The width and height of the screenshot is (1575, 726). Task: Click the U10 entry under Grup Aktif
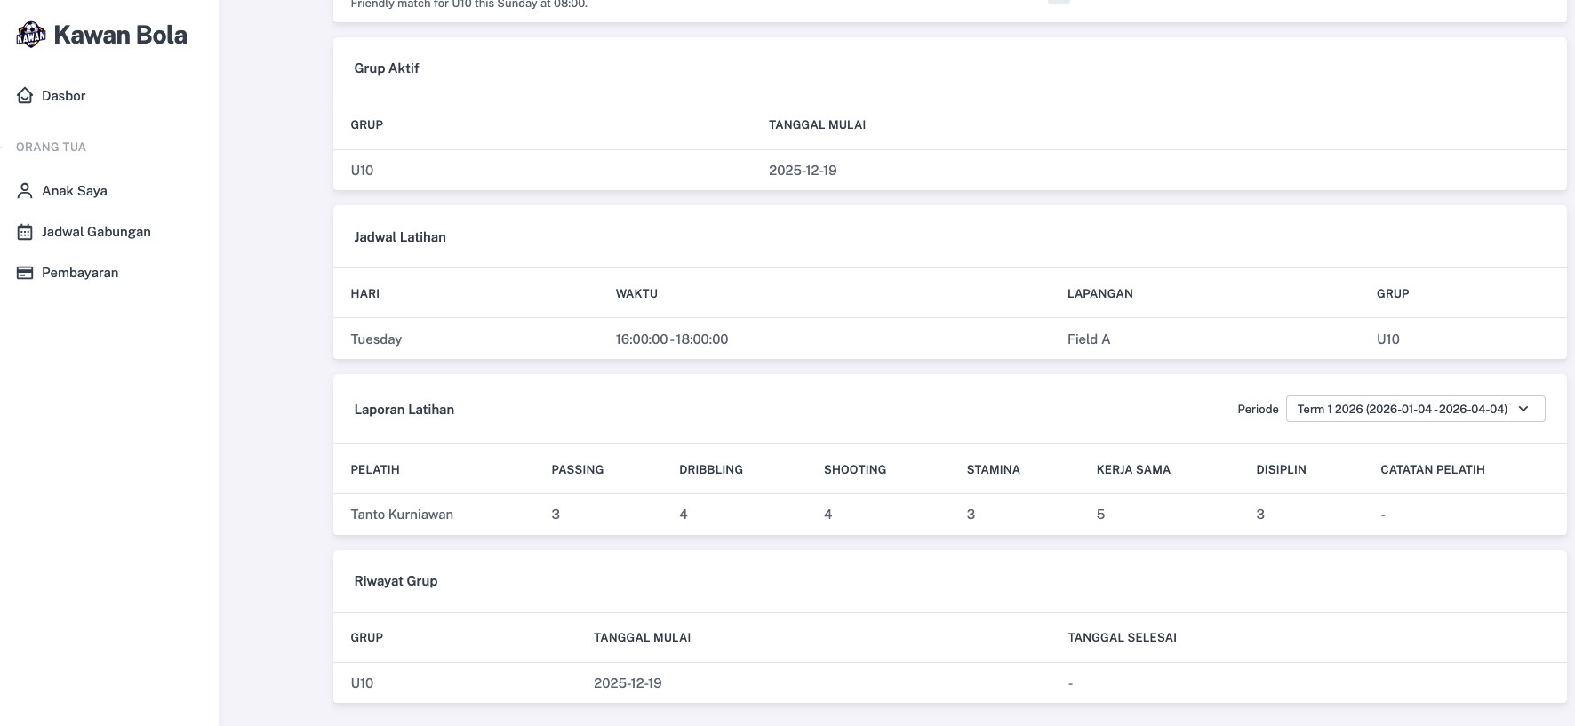(362, 171)
